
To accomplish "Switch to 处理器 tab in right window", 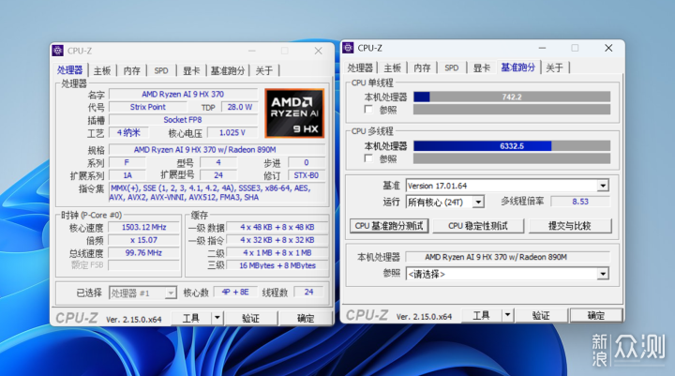I will click(360, 68).
